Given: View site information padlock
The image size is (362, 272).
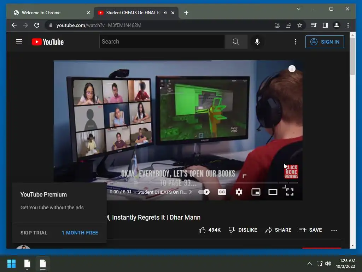Looking at the screenshot, I should pos(51,25).
